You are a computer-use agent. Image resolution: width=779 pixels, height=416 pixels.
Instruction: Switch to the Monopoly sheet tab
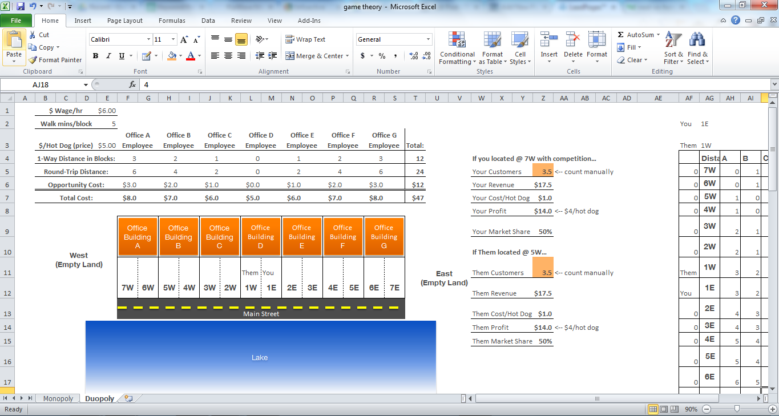[x=58, y=399]
